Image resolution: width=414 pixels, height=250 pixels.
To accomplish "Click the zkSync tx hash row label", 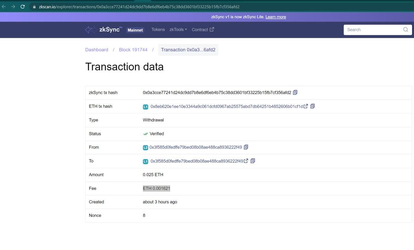I will 103,92.
